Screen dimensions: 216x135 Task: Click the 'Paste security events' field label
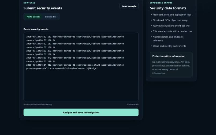coord(36,29)
